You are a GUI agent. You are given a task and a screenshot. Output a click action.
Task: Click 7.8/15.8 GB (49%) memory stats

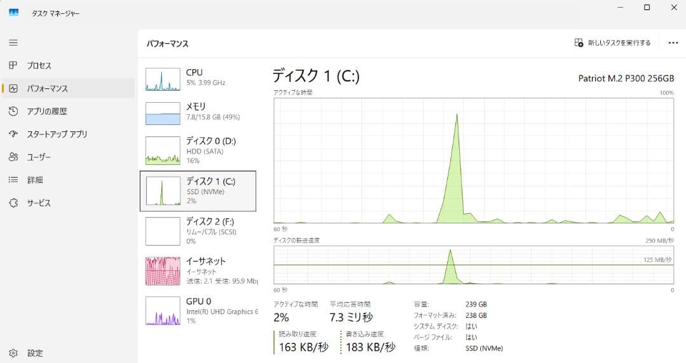(x=213, y=117)
